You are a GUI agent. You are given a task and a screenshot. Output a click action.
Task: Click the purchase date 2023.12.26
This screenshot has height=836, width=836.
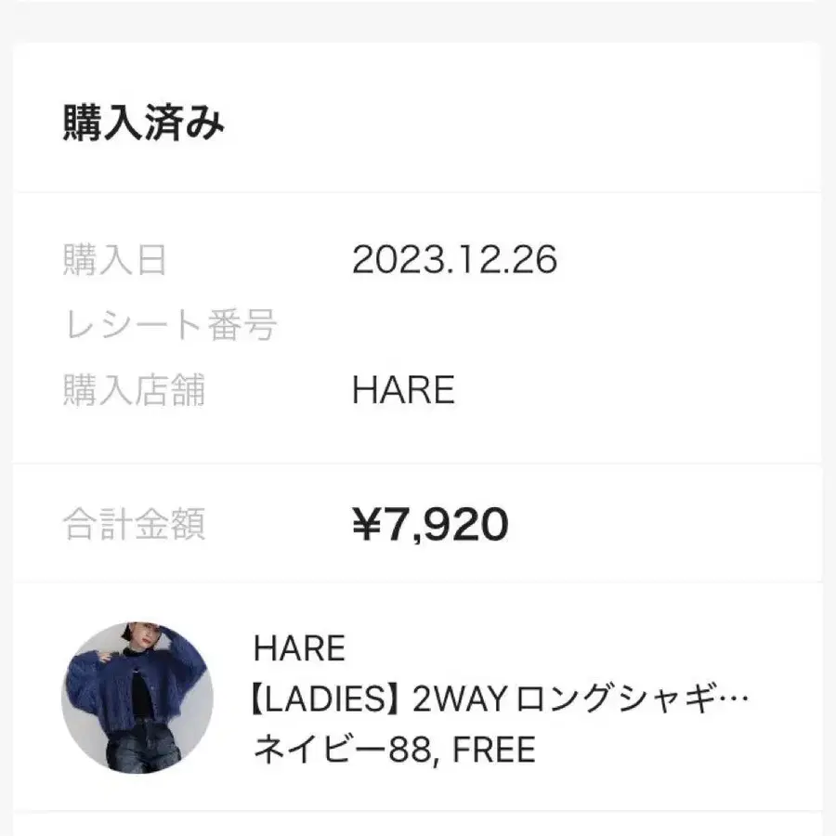(454, 260)
